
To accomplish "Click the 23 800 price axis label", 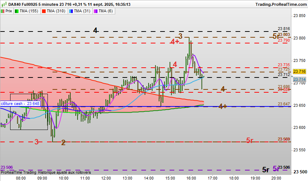I will click(x=300, y=38).
